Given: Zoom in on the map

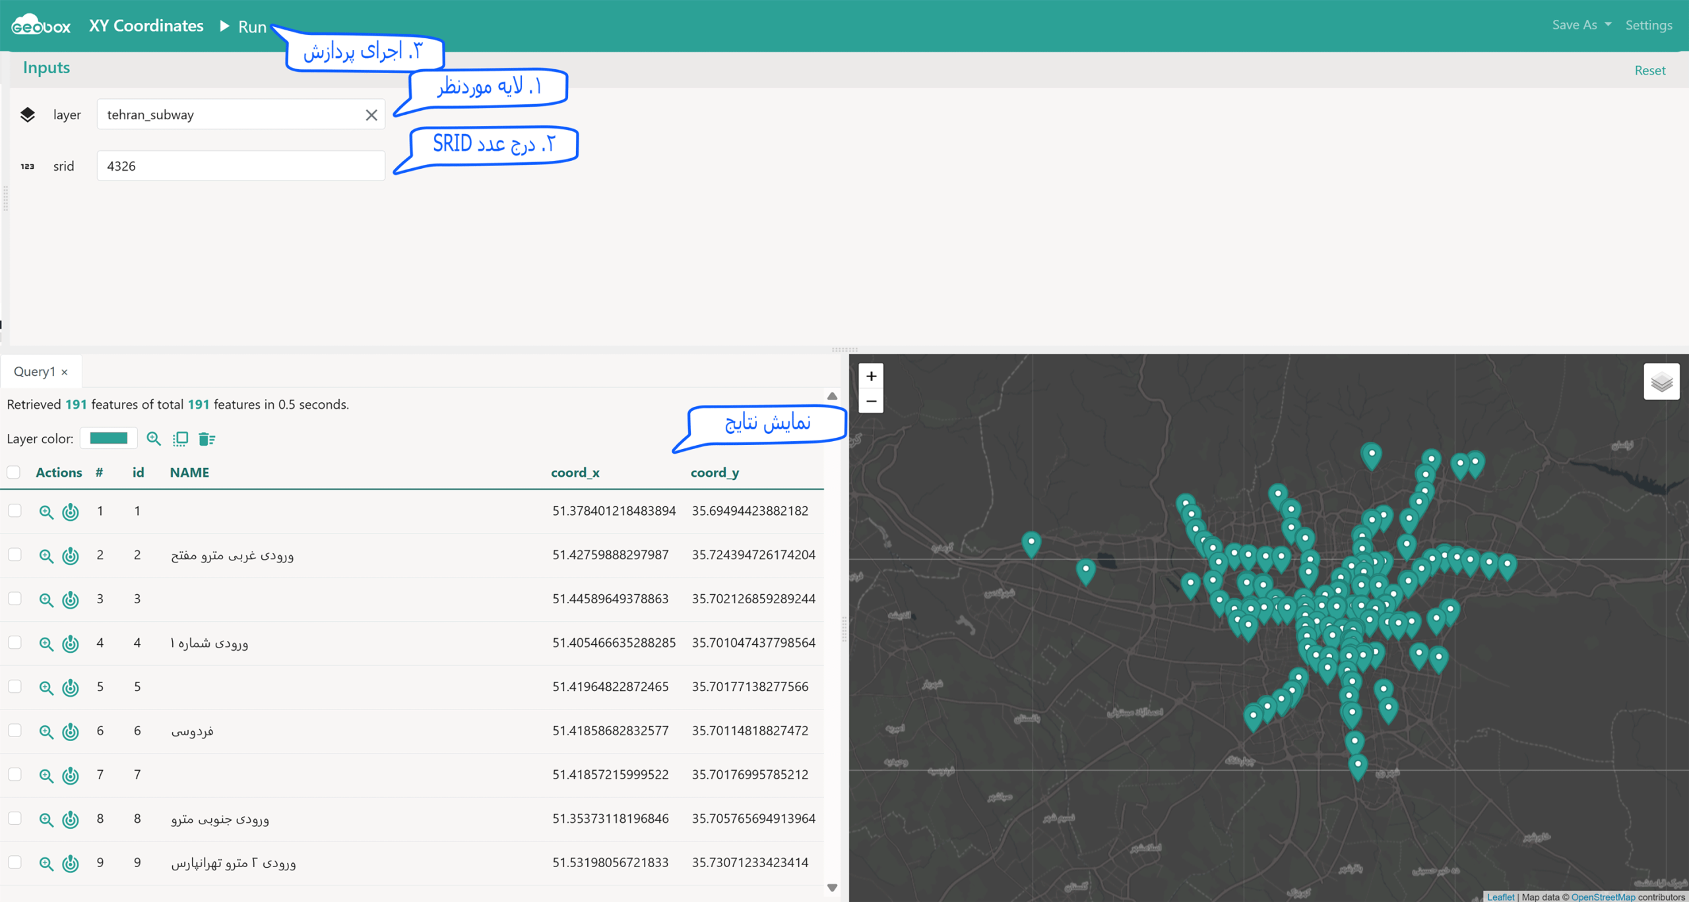Looking at the screenshot, I should [871, 376].
